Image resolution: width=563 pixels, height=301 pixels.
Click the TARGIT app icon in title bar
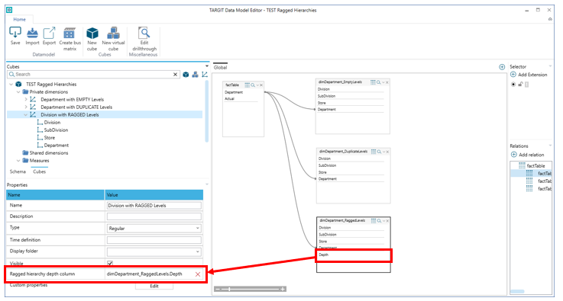tap(9, 10)
